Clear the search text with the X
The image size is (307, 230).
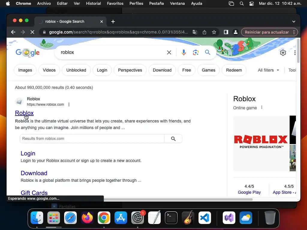(x=169, y=52)
